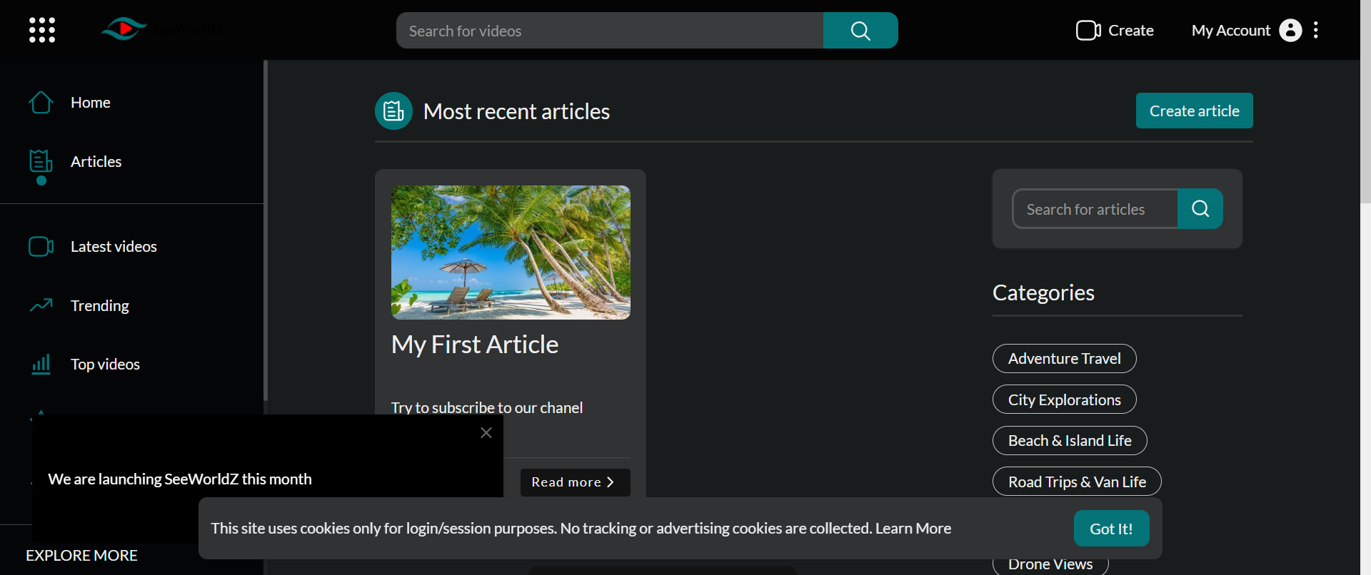
Task: Go to Home in sidebar
Action: [91, 103]
